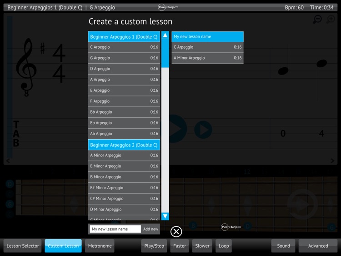
Task: Open the Advanced options
Action: 318,246
